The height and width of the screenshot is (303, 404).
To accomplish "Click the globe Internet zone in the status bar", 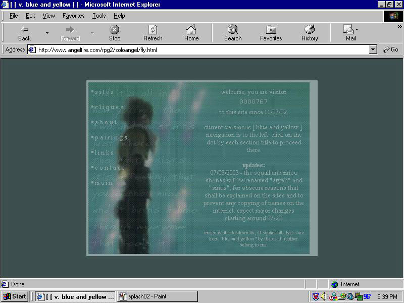I will pos(334,284).
